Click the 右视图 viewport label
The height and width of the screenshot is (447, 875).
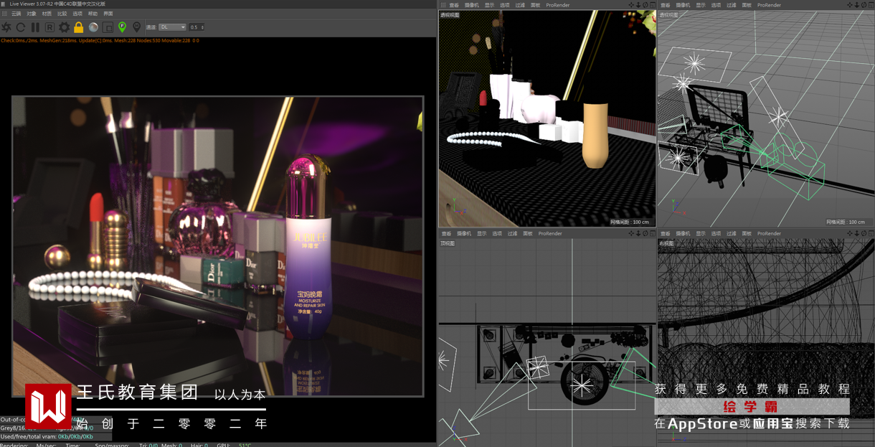pyautogui.click(x=666, y=243)
